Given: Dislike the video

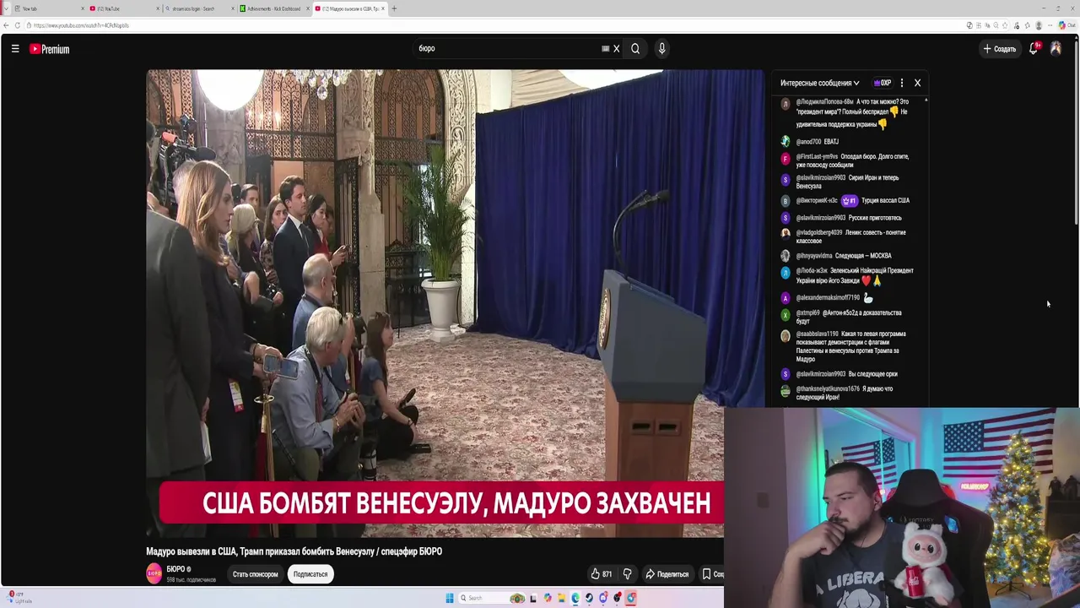Looking at the screenshot, I should pos(627,574).
